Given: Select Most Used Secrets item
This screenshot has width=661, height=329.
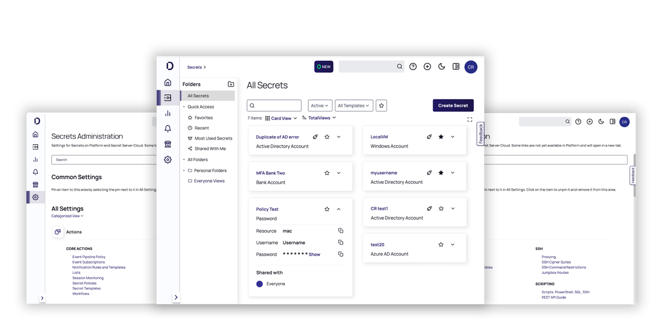Looking at the screenshot, I should [x=213, y=138].
